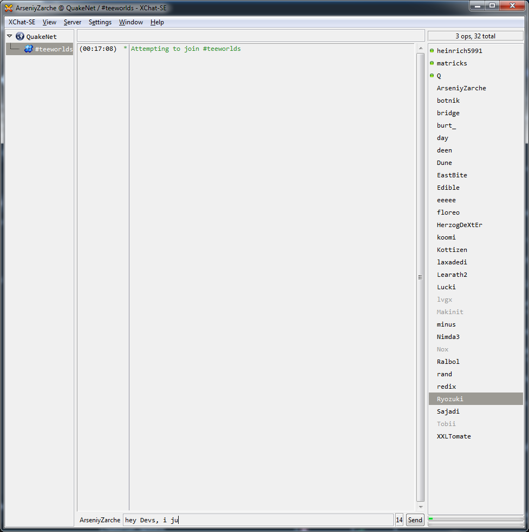
Task: Select user Ralbol in the list
Action: [x=475, y=362]
